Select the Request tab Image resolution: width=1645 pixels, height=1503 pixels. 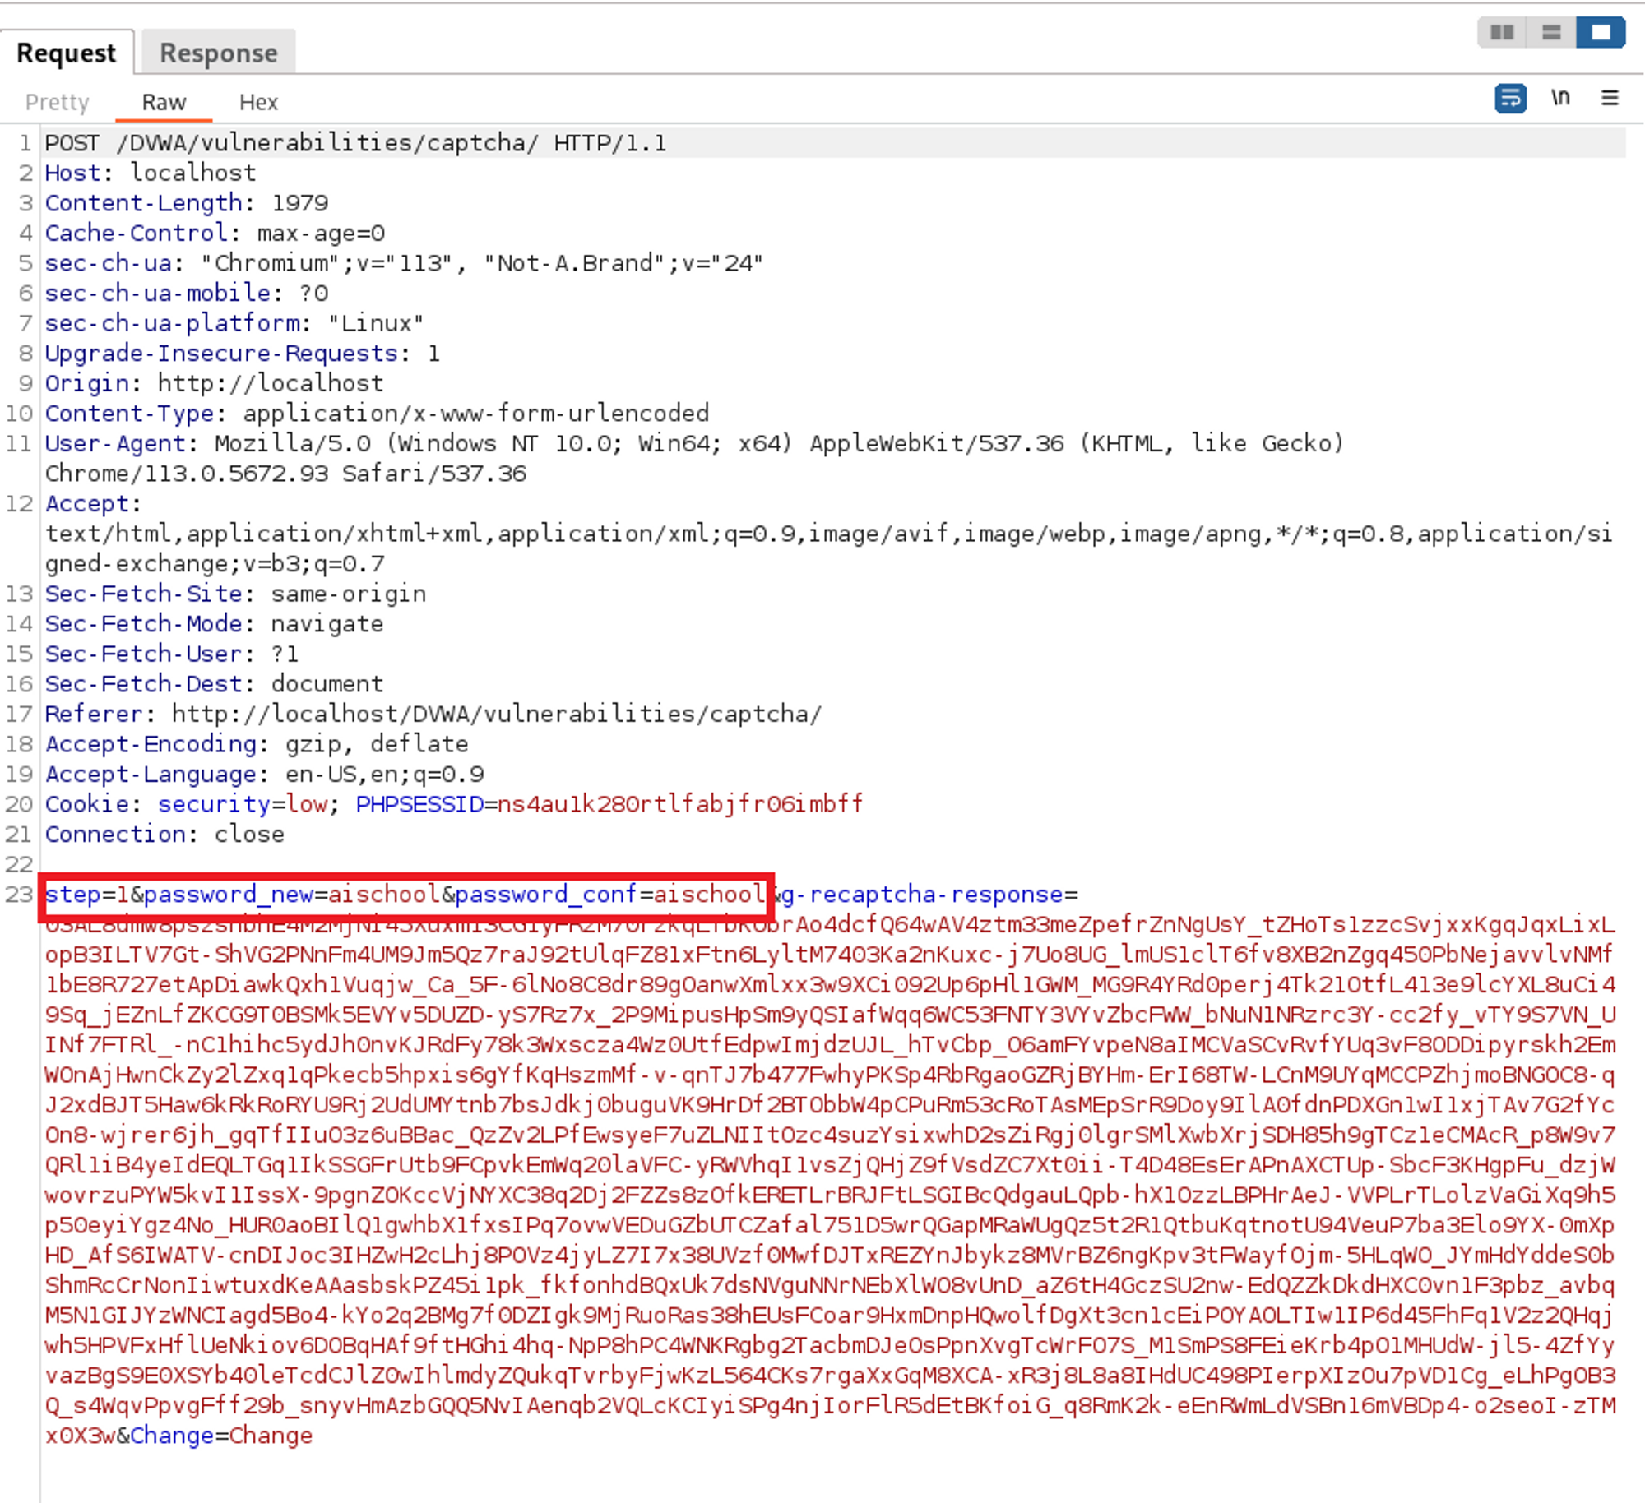(66, 53)
